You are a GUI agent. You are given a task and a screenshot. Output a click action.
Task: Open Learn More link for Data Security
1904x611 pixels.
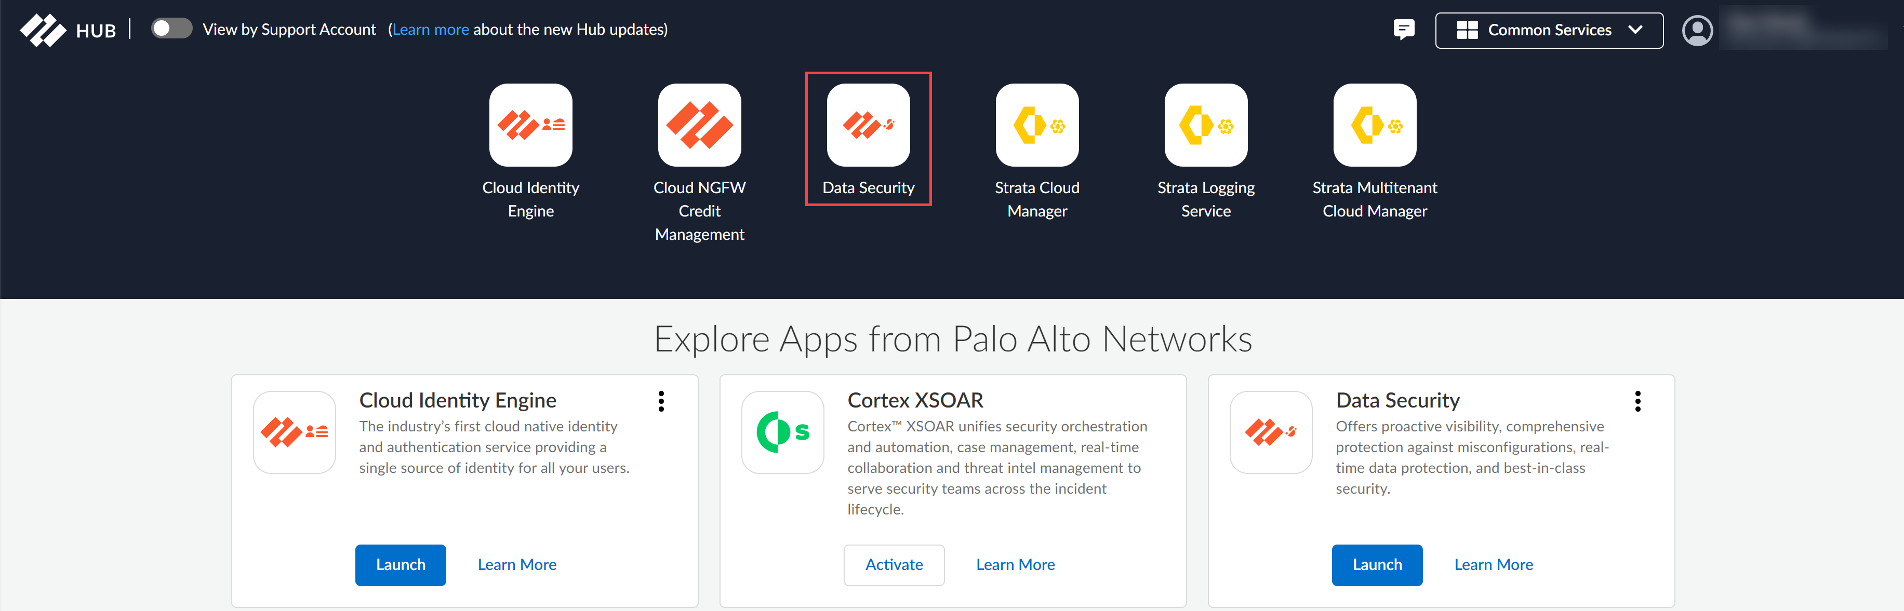(1493, 564)
